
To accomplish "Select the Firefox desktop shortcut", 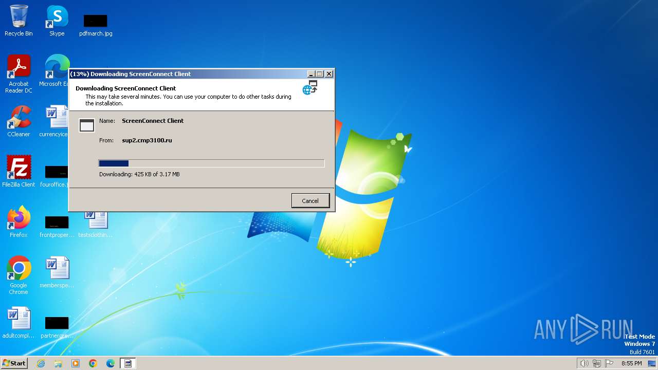I will pyautogui.click(x=19, y=222).
